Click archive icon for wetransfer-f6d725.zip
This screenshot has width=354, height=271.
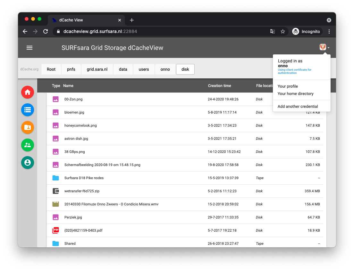55,191
